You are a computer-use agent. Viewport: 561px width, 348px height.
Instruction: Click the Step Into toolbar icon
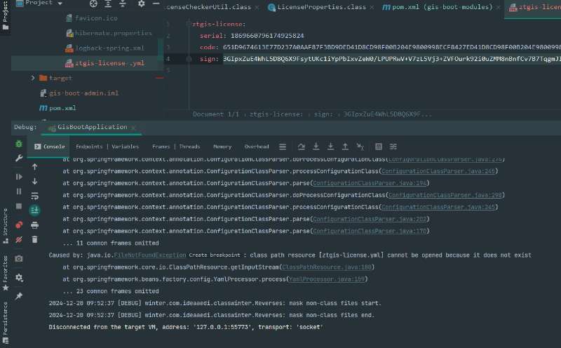316,147
